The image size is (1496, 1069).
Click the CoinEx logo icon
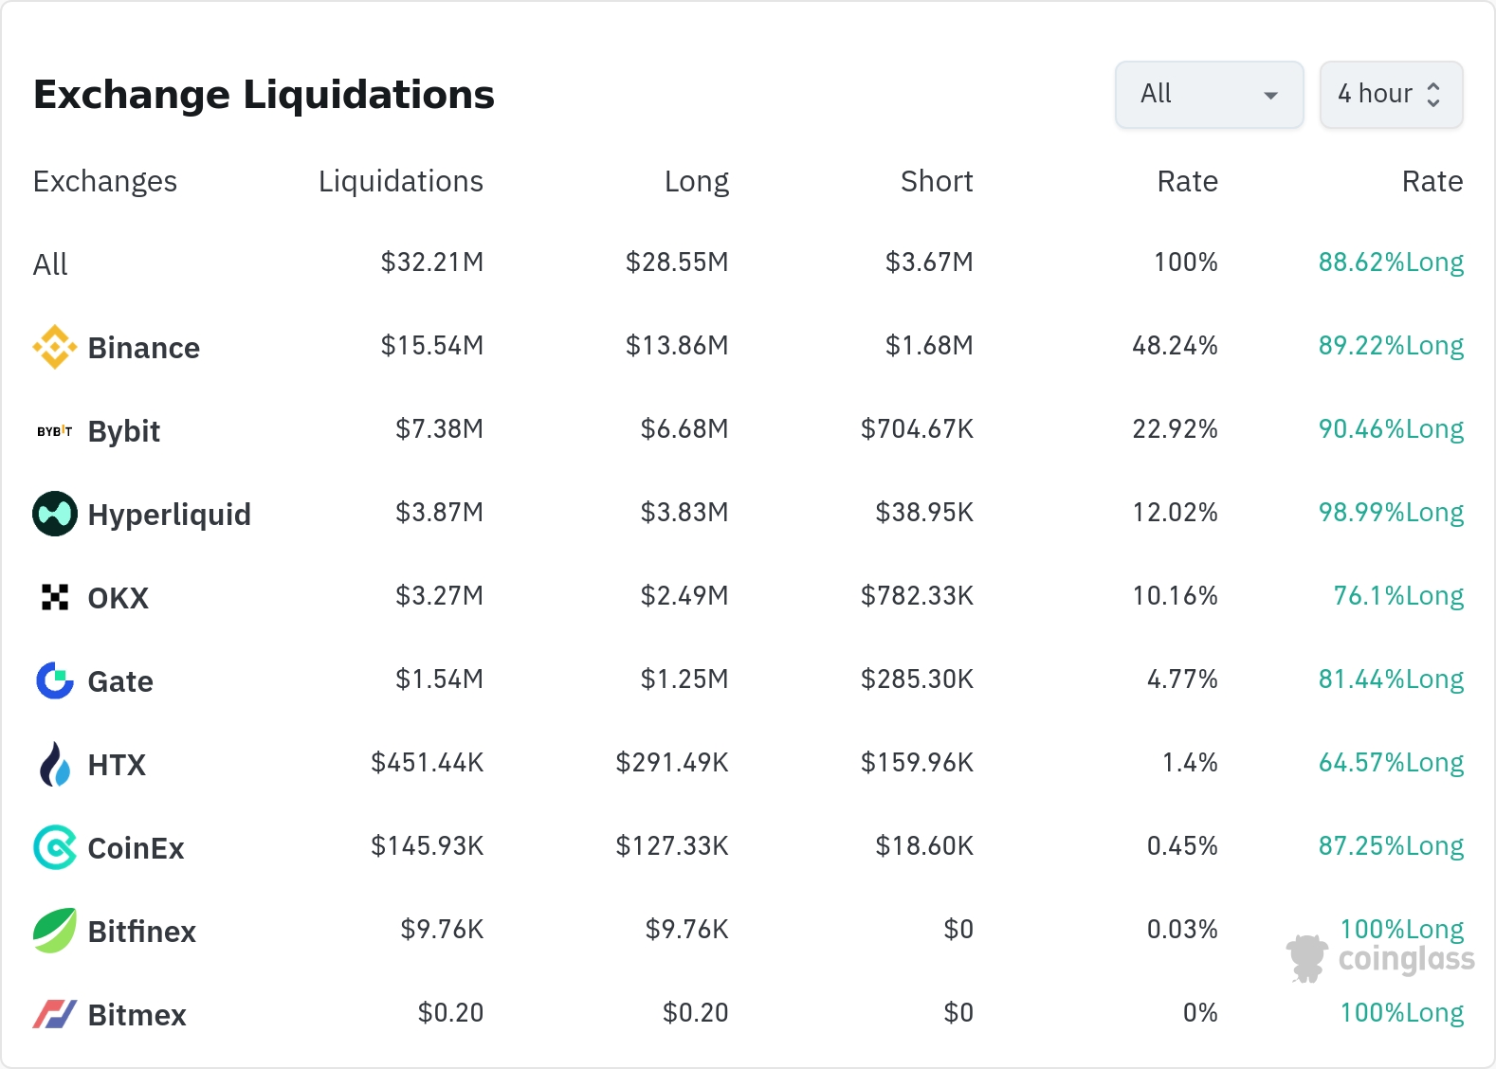click(x=55, y=847)
